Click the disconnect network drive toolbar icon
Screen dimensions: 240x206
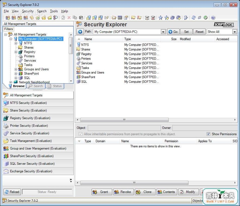click(153, 18)
